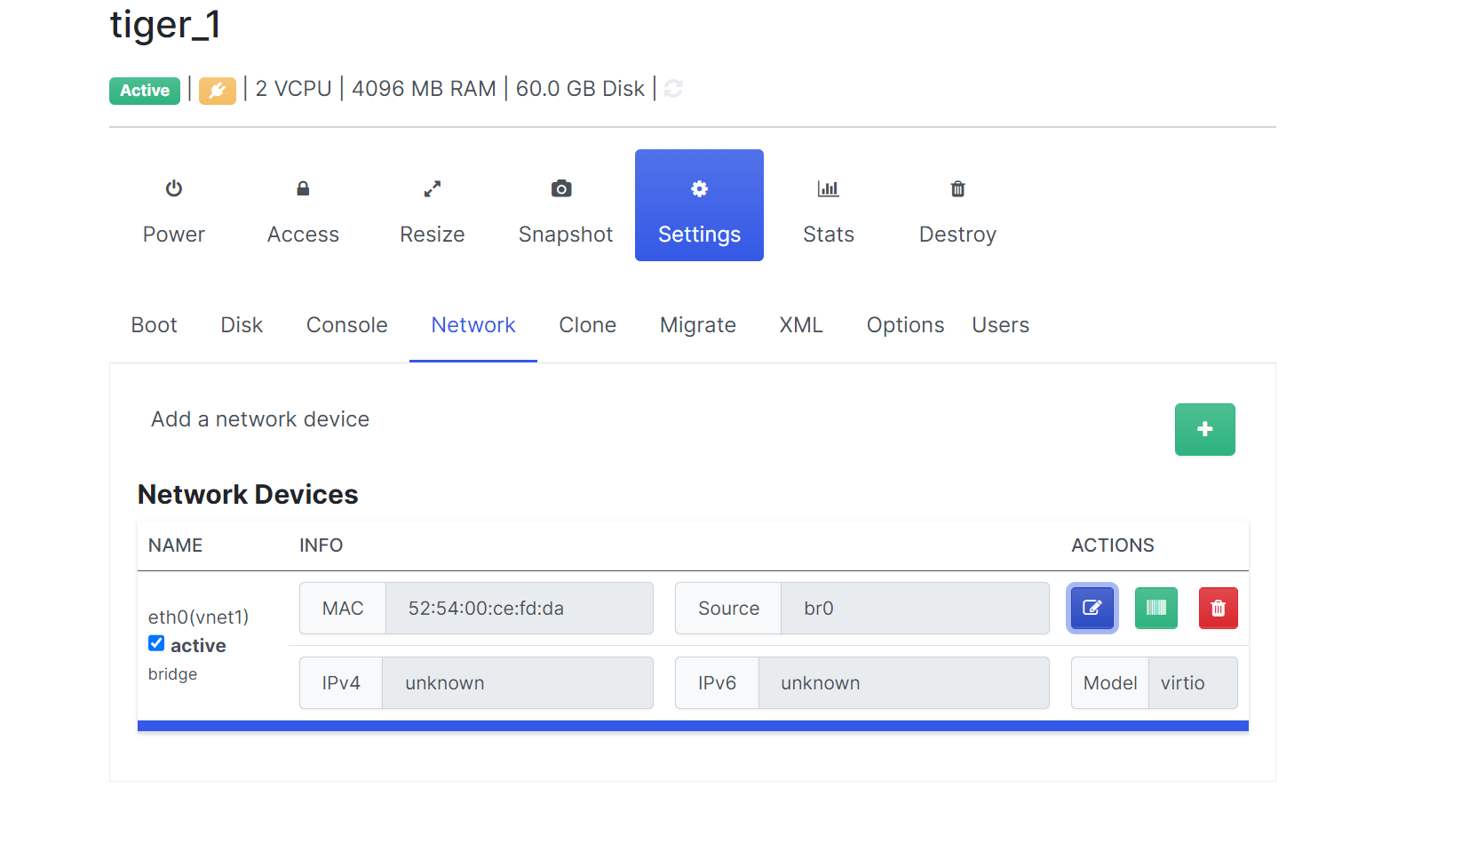Image resolution: width=1477 pixels, height=844 pixels.
Task: Randomize the MAC with the green barcode button
Action: click(1155, 608)
